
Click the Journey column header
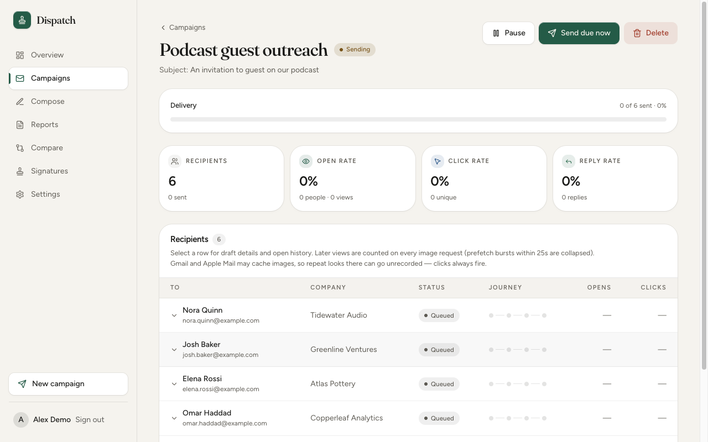tap(506, 287)
